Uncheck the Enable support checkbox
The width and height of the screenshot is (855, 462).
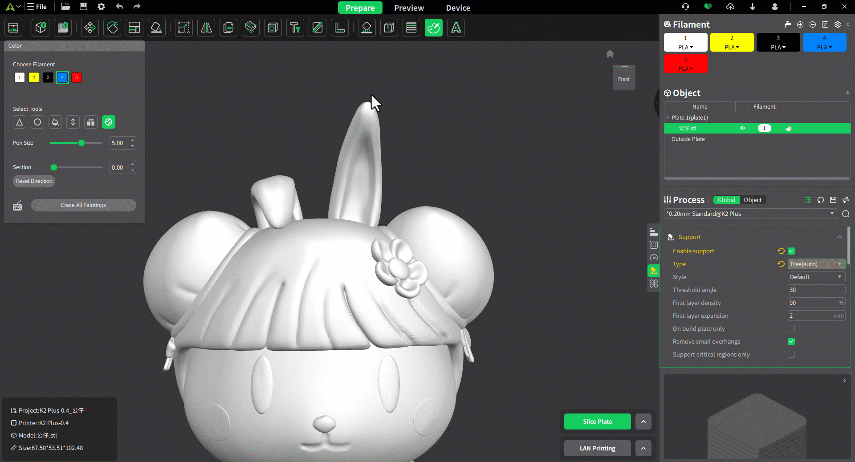tap(791, 251)
